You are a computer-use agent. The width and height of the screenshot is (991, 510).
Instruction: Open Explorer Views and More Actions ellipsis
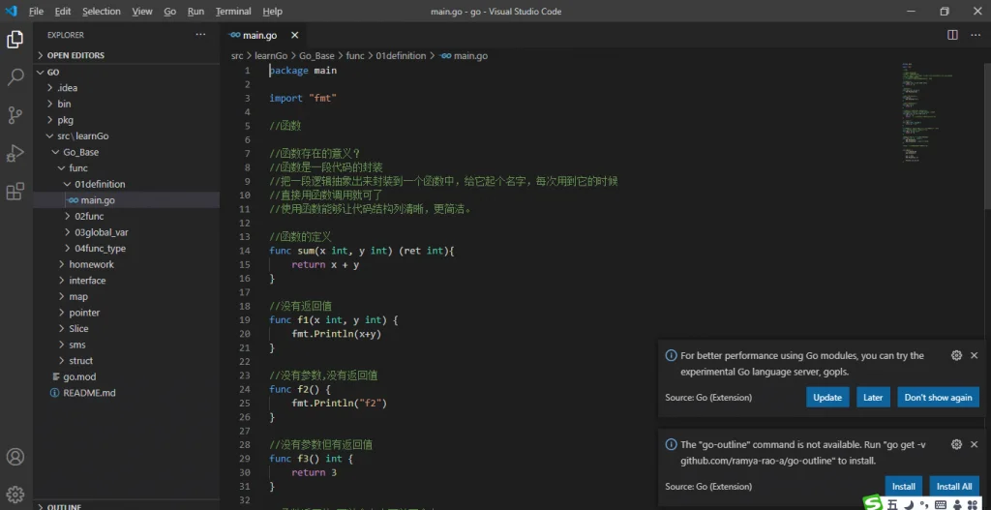point(200,35)
